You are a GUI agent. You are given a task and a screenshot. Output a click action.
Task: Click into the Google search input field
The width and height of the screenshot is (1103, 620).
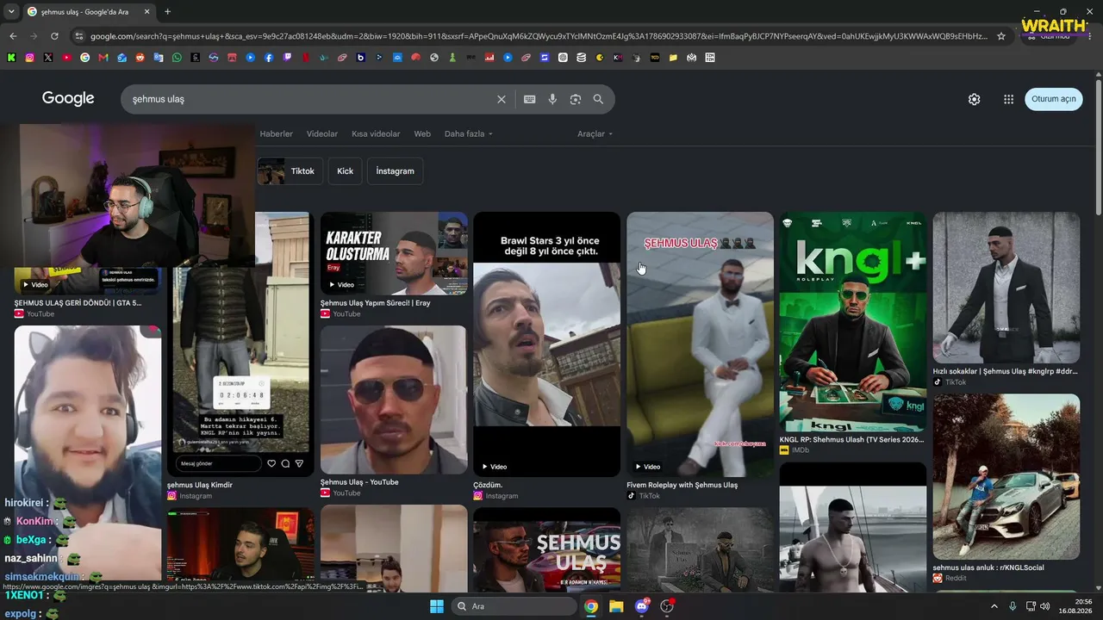click(310, 99)
